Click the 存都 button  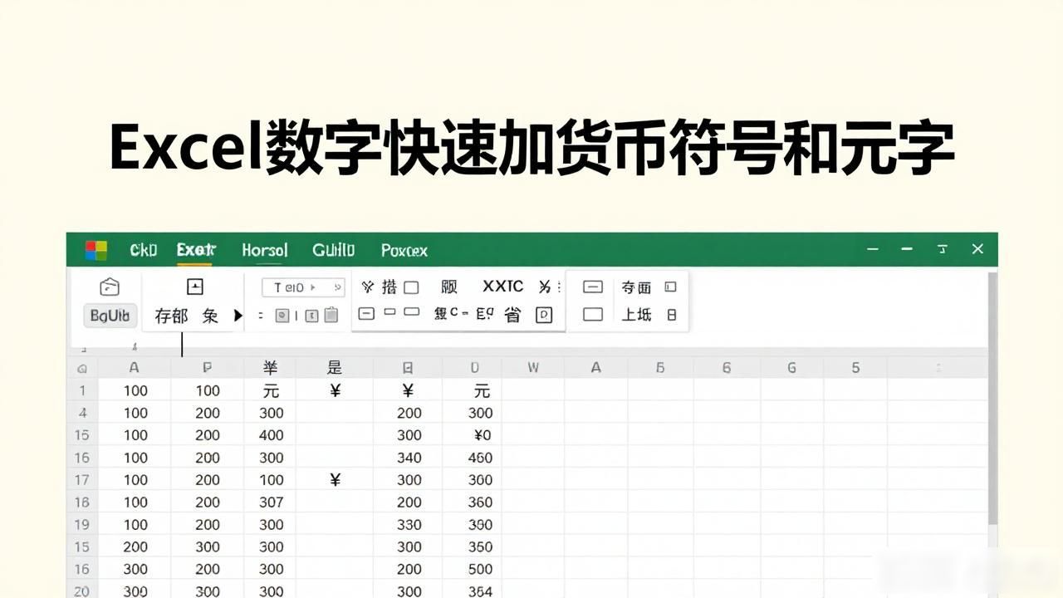pyautogui.click(x=172, y=316)
